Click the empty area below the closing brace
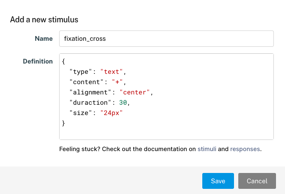This screenshot has height=194, width=285. 166,133
